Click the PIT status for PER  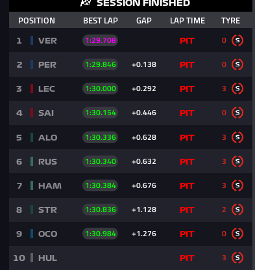click(187, 65)
